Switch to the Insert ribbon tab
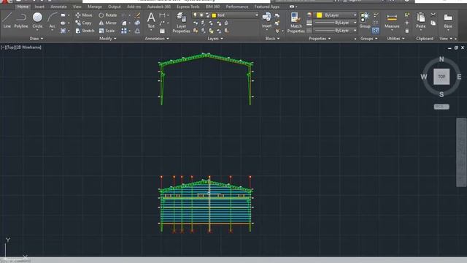The height and width of the screenshot is (263, 467). tap(39, 7)
